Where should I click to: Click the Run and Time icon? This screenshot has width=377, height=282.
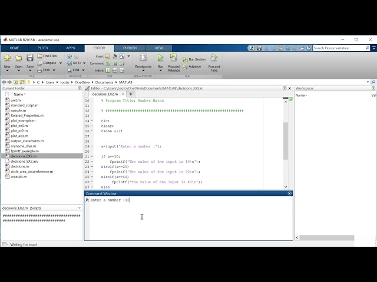click(x=214, y=58)
